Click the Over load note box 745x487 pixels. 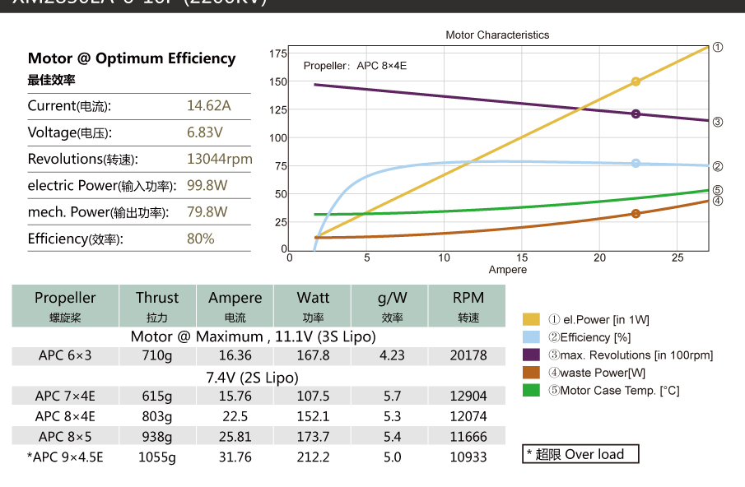[580, 454]
